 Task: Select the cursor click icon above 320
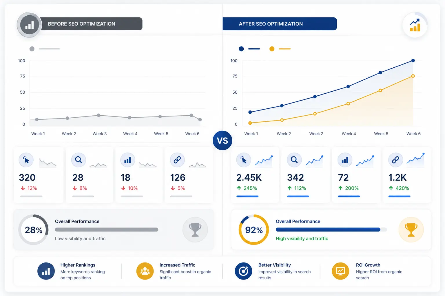tap(26, 160)
